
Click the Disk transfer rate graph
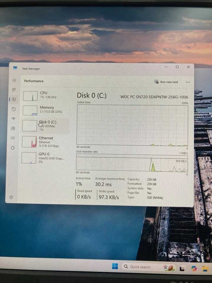(x=132, y=163)
